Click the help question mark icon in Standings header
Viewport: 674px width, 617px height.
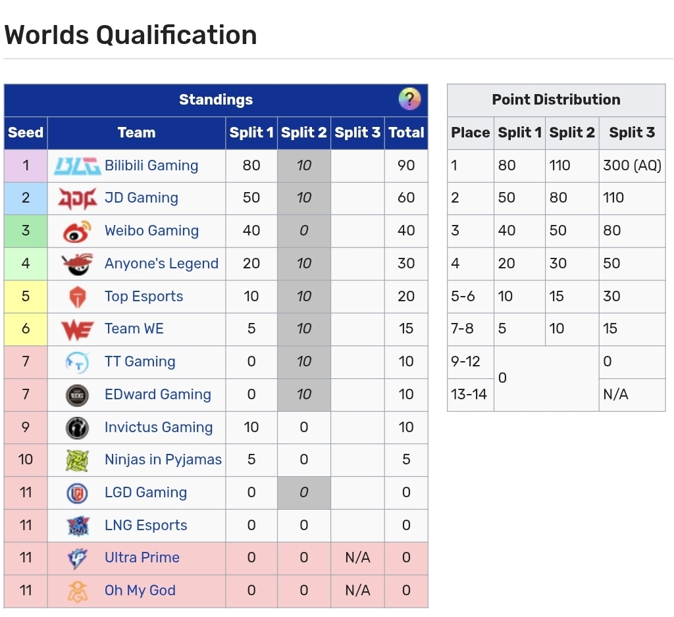[x=409, y=99]
